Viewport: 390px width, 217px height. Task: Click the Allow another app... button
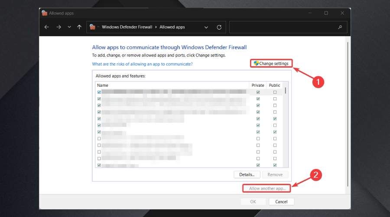point(266,188)
